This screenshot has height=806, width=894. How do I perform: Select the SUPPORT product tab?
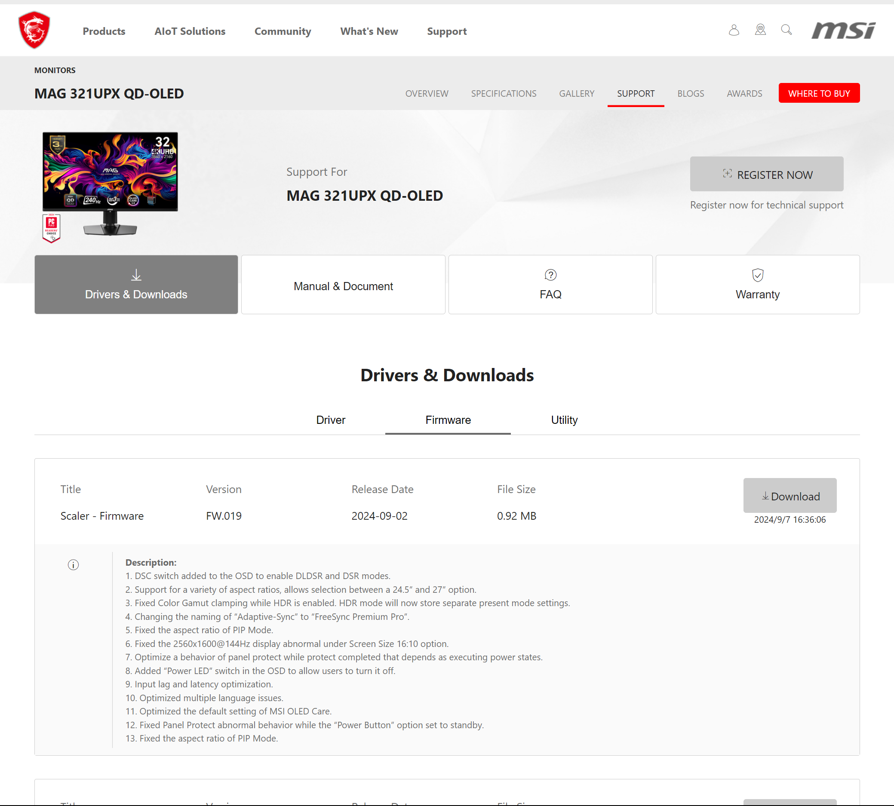click(636, 93)
